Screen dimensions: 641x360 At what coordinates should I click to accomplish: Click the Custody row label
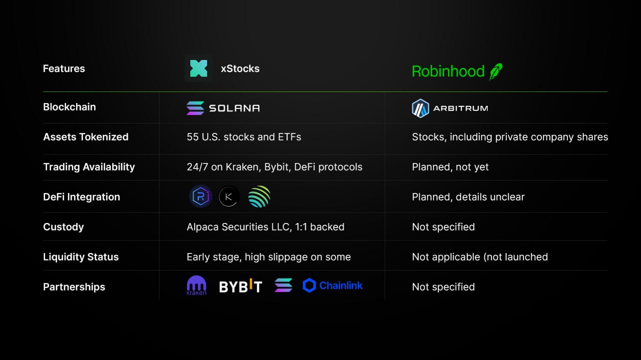coord(64,227)
